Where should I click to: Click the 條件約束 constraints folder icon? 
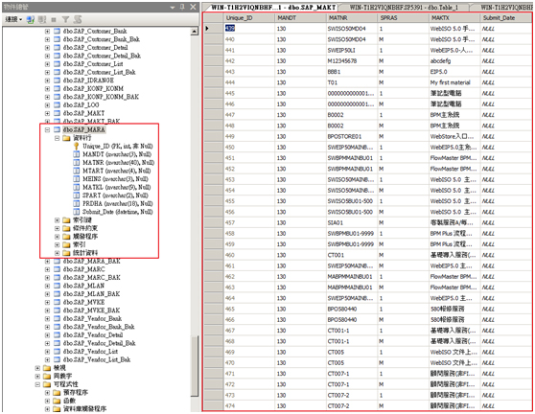point(66,228)
